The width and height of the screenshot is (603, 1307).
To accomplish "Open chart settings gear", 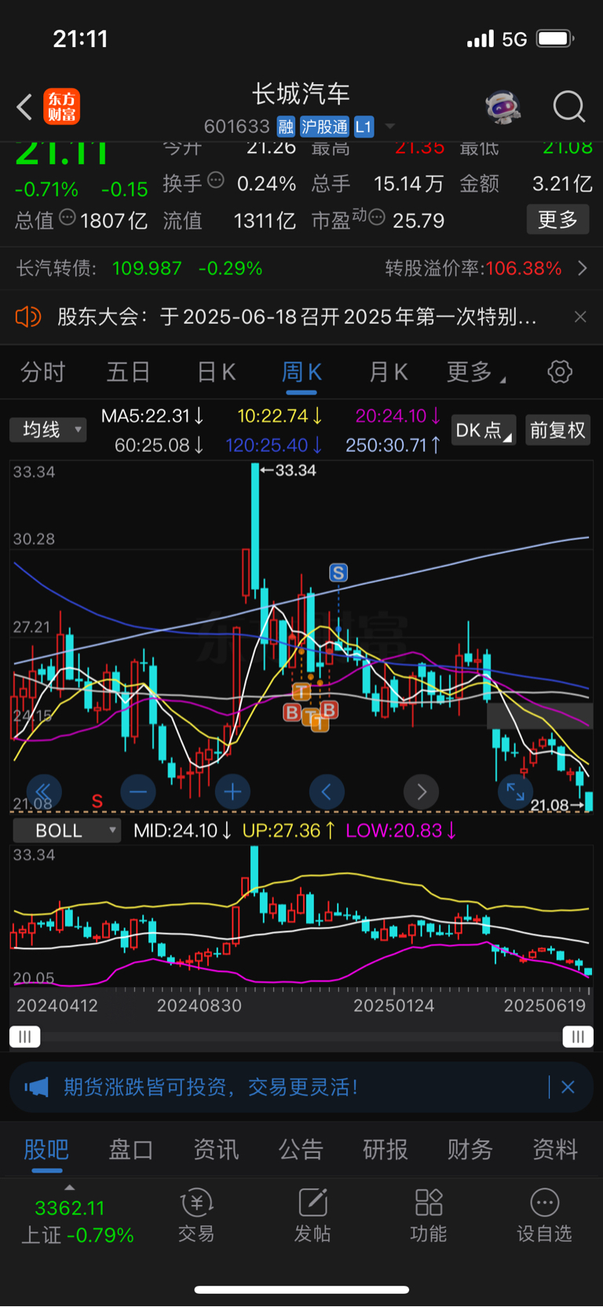I will coord(560,372).
